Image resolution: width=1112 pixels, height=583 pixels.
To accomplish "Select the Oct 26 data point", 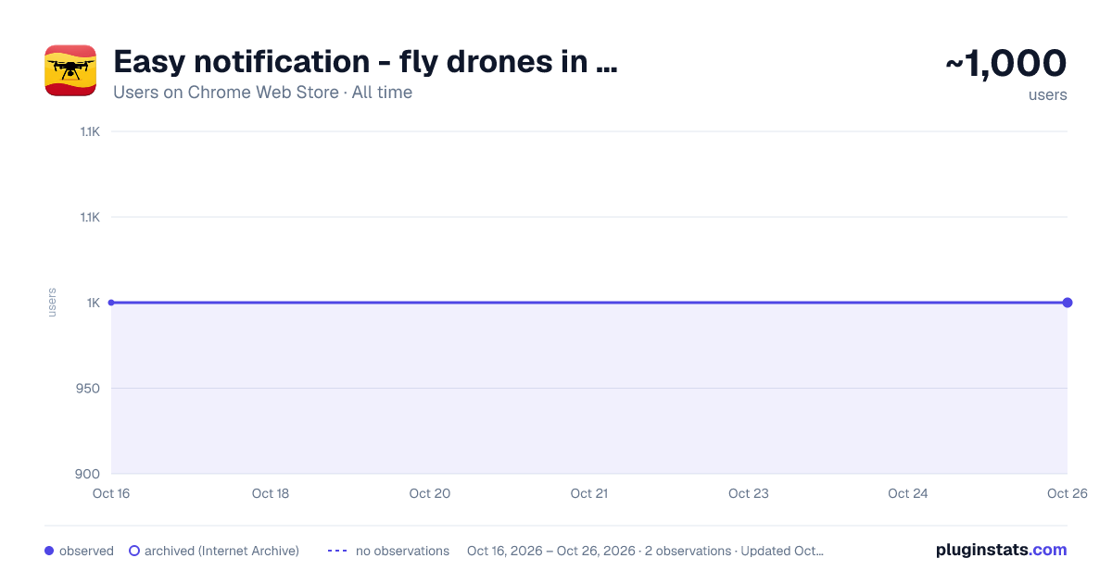I will click(x=1068, y=303).
